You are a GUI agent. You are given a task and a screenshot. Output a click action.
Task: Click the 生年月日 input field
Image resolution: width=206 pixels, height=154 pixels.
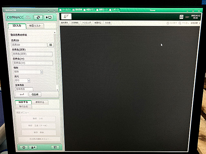(24, 89)
